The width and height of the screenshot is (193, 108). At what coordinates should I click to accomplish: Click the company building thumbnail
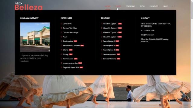tap(35, 37)
